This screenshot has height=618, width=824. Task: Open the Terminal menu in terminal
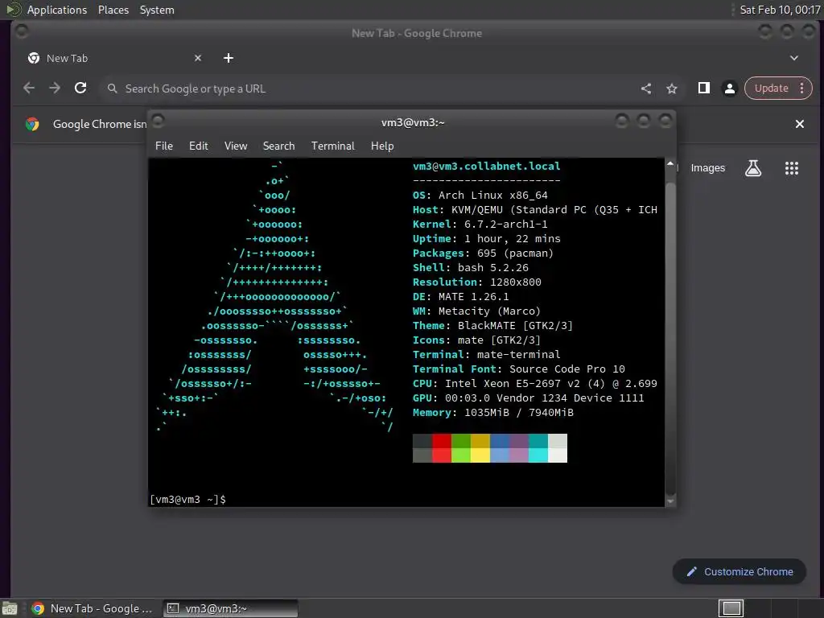[332, 146]
